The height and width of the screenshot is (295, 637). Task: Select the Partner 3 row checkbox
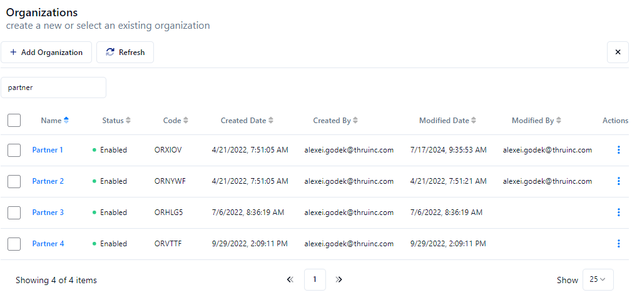[x=14, y=212]
